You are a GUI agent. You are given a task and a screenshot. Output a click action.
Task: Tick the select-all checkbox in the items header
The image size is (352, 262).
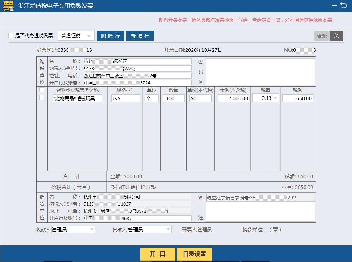point(42,90)
